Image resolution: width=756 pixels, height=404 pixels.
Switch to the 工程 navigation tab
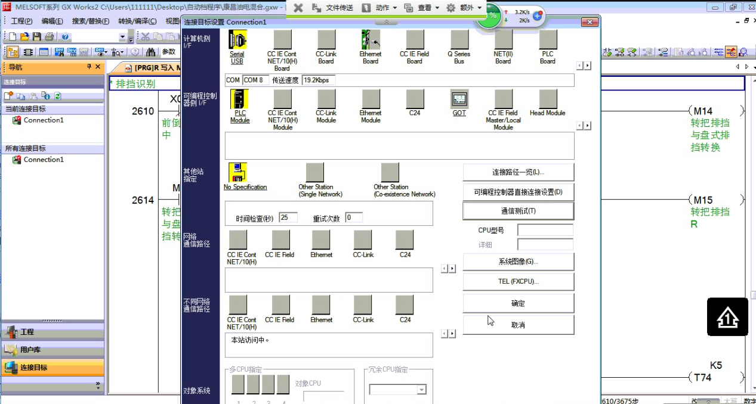(53, 332)
